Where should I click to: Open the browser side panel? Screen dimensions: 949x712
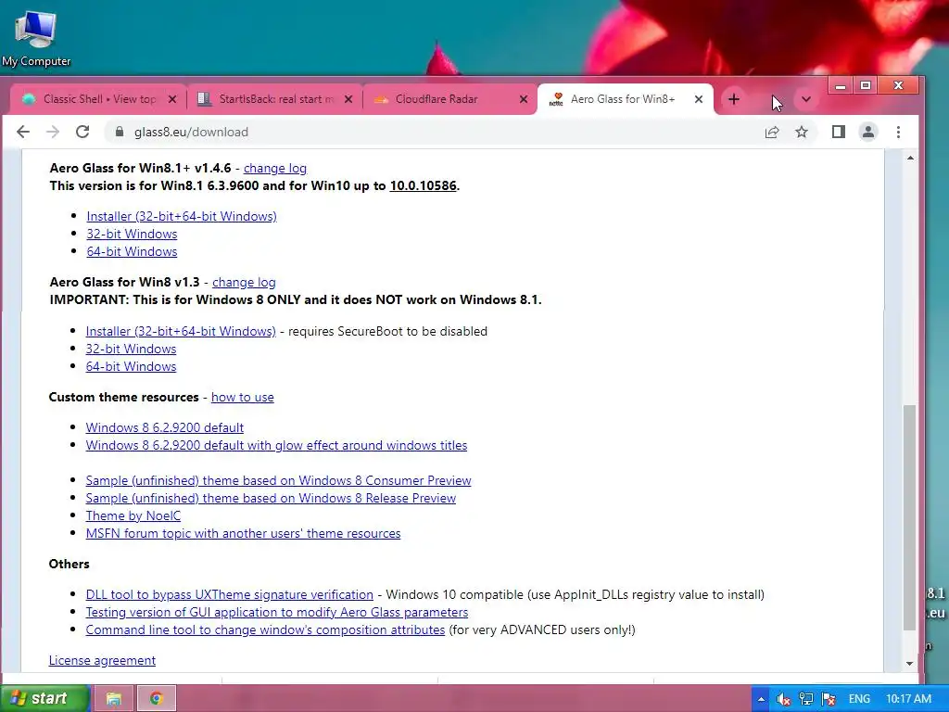pyautogui.click(x=838, y=132)
